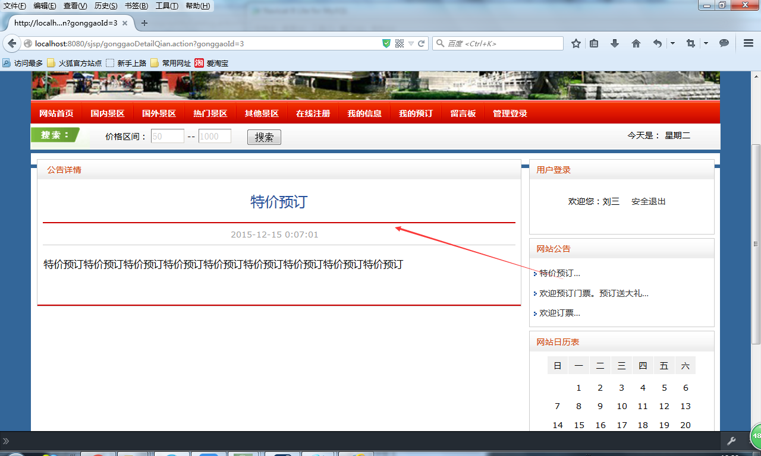The image size is (761, 456).
Task: Click the minimum price field showing 50
Action: (168, 136)
